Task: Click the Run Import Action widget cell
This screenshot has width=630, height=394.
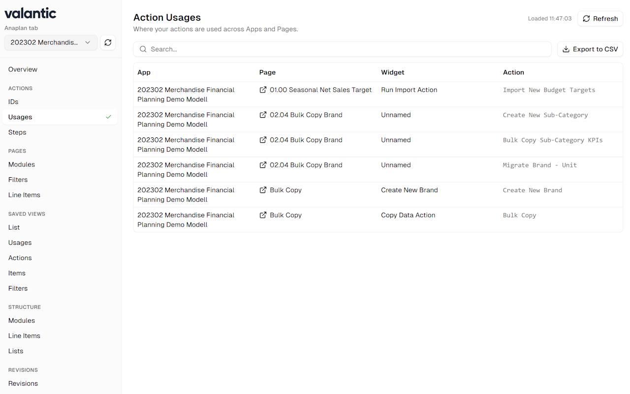Action: point(409,90)
